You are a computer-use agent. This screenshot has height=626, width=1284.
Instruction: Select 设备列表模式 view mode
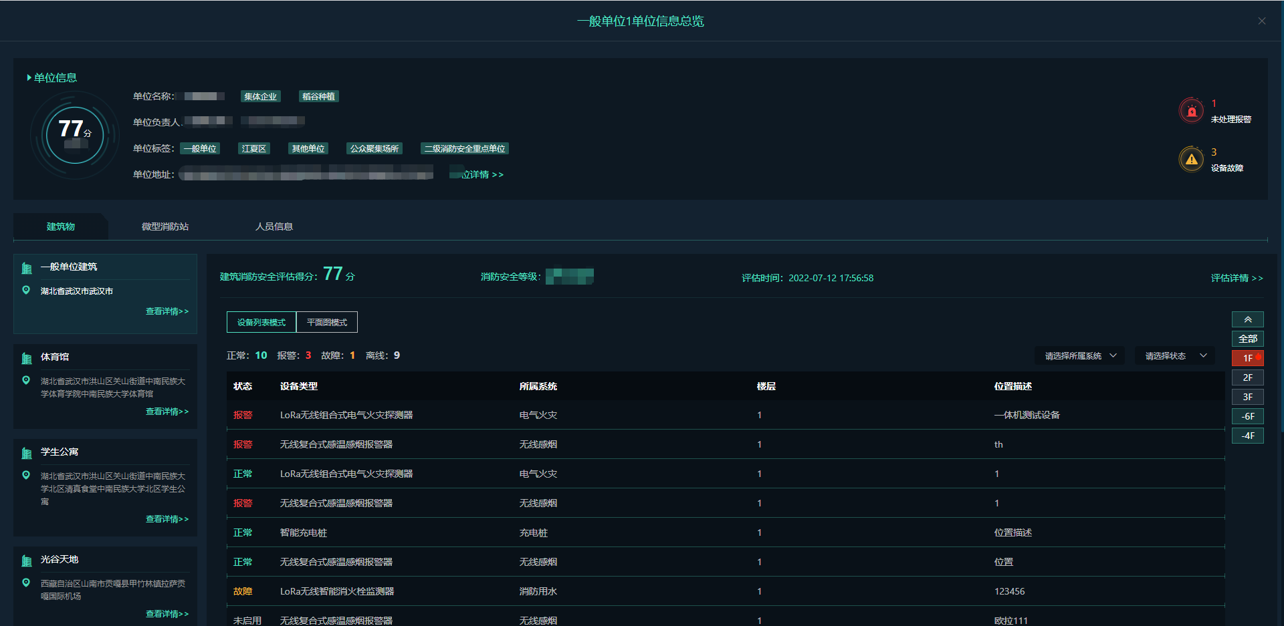pos(261,322)
